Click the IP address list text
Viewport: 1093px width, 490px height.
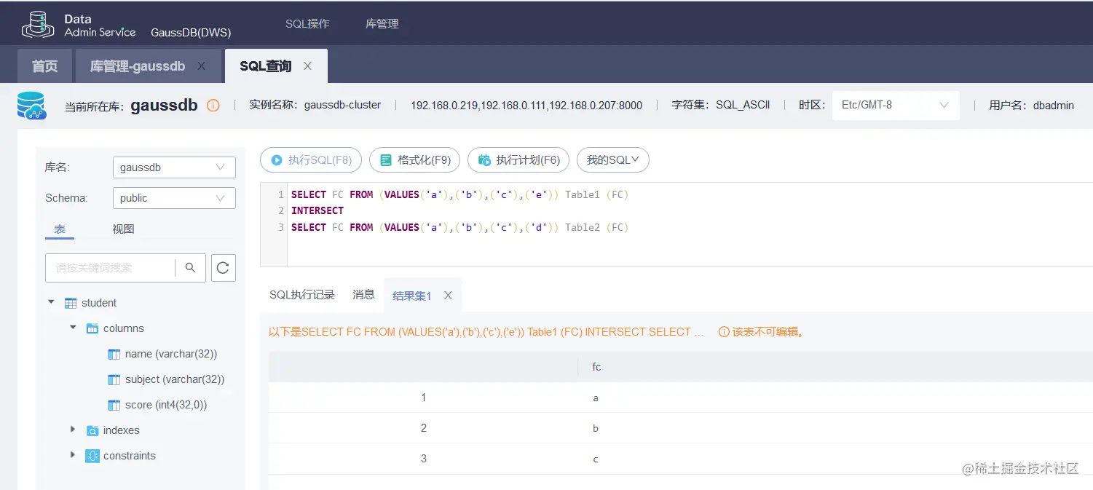pos(526,106)
